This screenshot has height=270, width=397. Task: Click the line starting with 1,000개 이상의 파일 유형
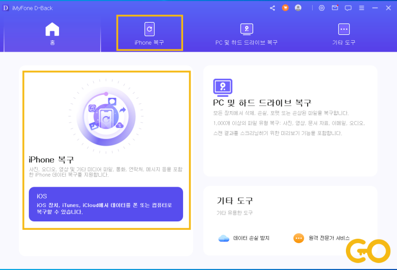point(289,123)
